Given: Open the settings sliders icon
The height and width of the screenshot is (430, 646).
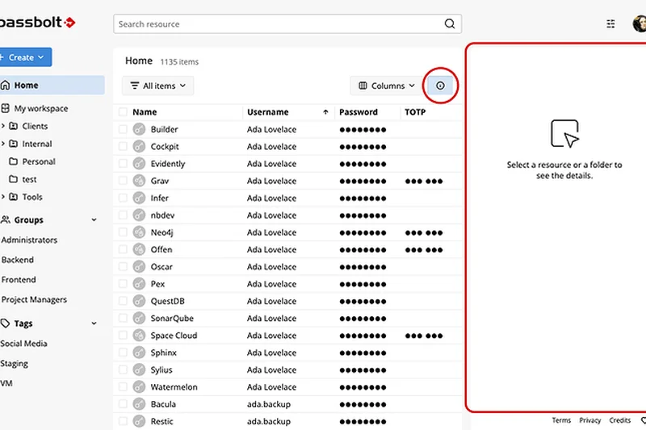Looking at the screenshot, I should (x=610, y=24).
